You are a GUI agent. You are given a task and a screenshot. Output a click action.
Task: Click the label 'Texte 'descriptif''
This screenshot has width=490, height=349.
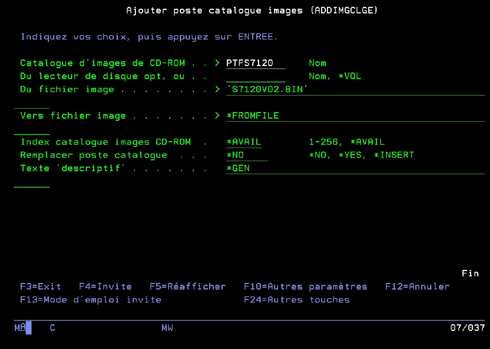(x=73, y=168)
